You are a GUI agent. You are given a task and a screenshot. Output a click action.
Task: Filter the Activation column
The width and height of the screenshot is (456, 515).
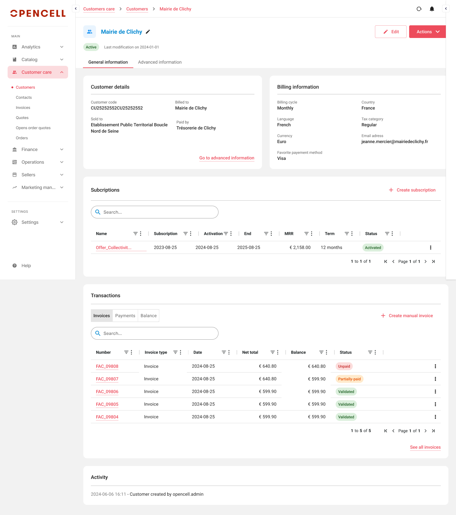pyautogui.click(x=226, y=234)
